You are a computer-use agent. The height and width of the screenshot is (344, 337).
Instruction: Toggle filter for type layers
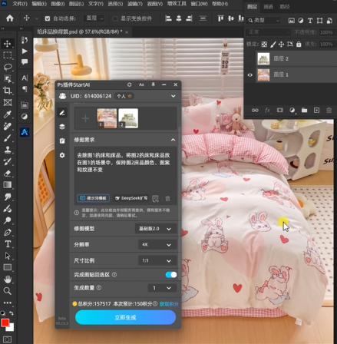310,21
